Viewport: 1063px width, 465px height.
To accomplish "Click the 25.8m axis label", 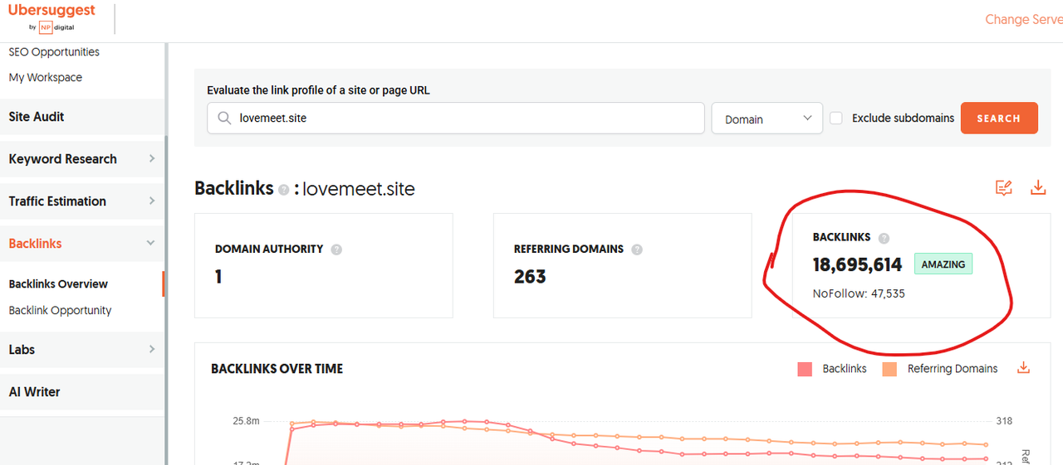I will coord(246,421).
